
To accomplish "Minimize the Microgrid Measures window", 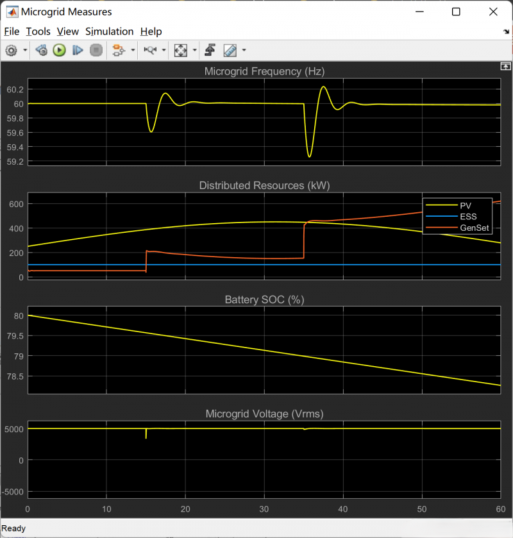I will click(419, 12).
